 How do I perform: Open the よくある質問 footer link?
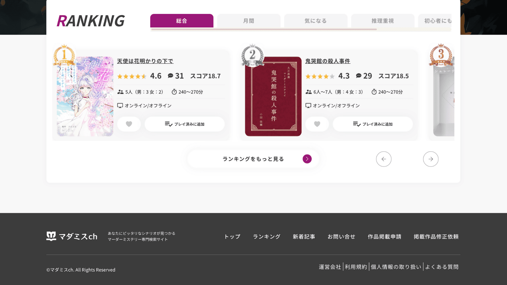click(x=442, y=267)
